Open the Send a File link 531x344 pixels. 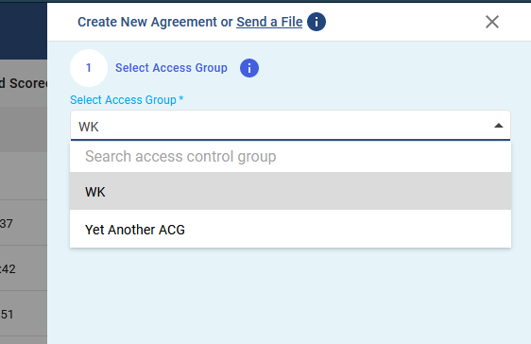(x=269, y=22)
